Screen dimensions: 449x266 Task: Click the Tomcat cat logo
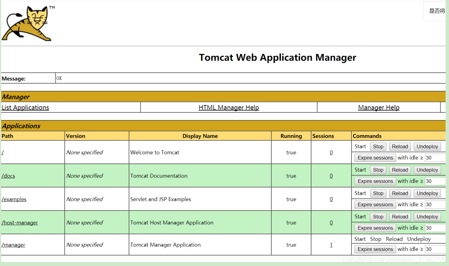point(27,23)
